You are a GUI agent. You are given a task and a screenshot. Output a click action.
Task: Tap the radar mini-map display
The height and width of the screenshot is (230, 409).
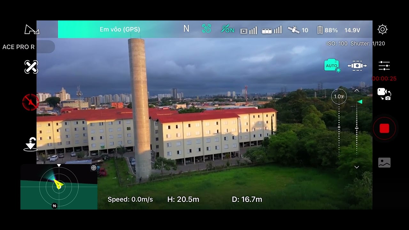[x=59, y=187]
